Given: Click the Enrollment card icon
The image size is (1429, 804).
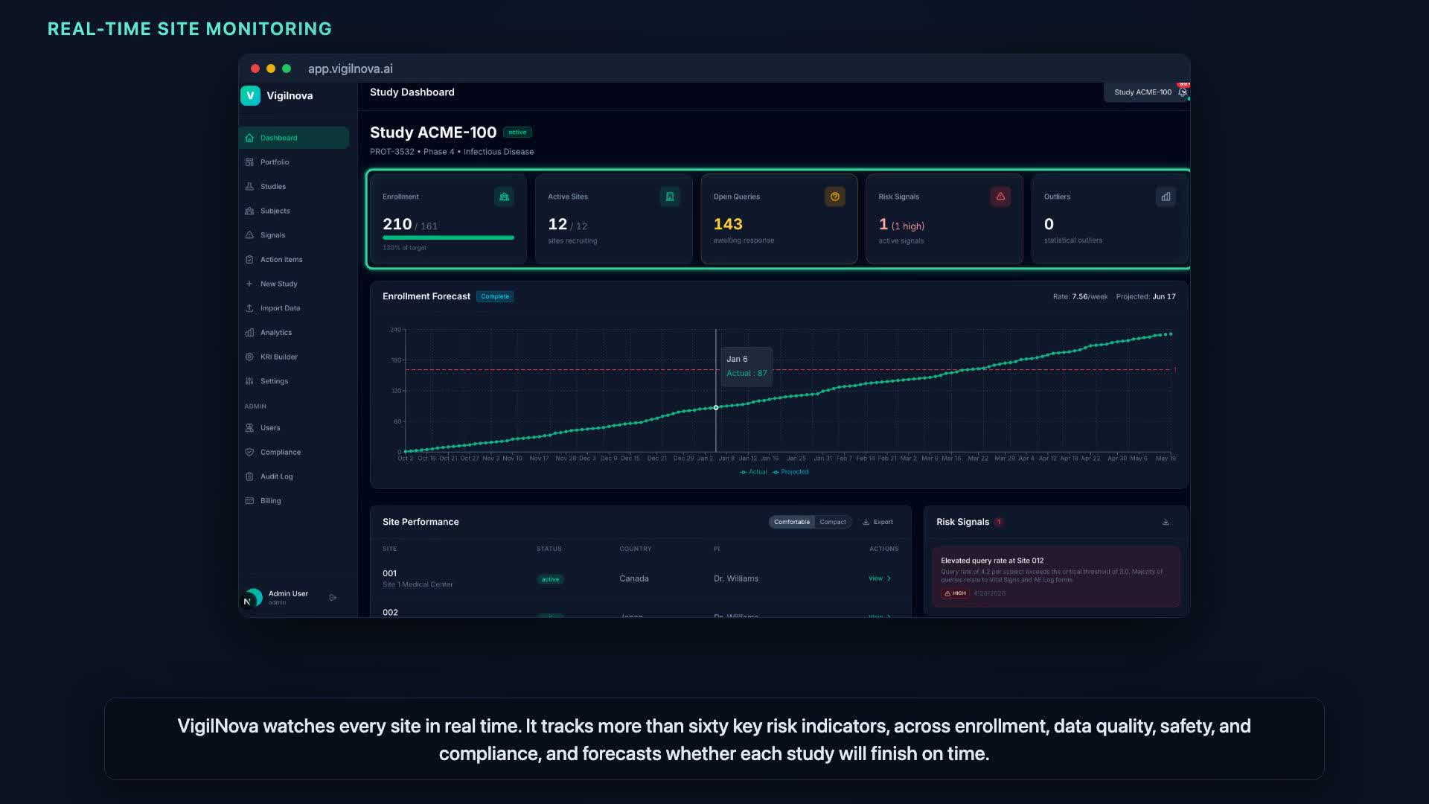Looking at the screenshot, I should tap(504, 197).
